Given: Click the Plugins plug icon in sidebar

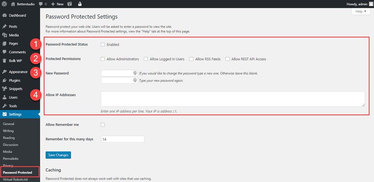Looking at the screenshot, I should pyautogui.click(x=4, y=80).
